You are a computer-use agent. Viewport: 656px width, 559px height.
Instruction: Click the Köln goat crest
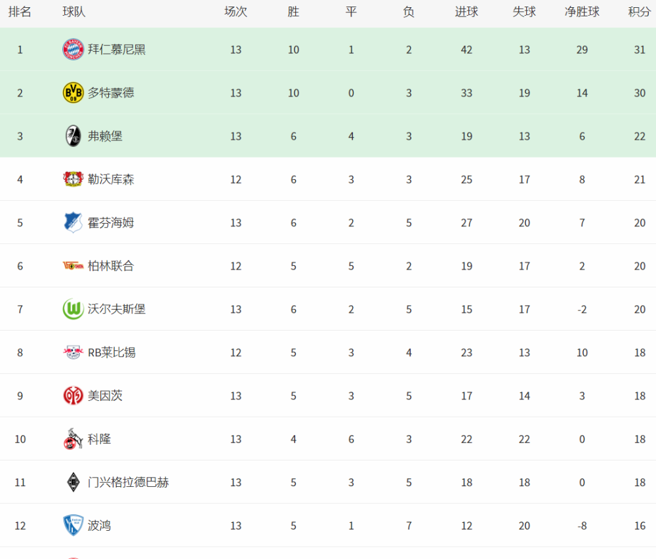[x=73, y=439]
